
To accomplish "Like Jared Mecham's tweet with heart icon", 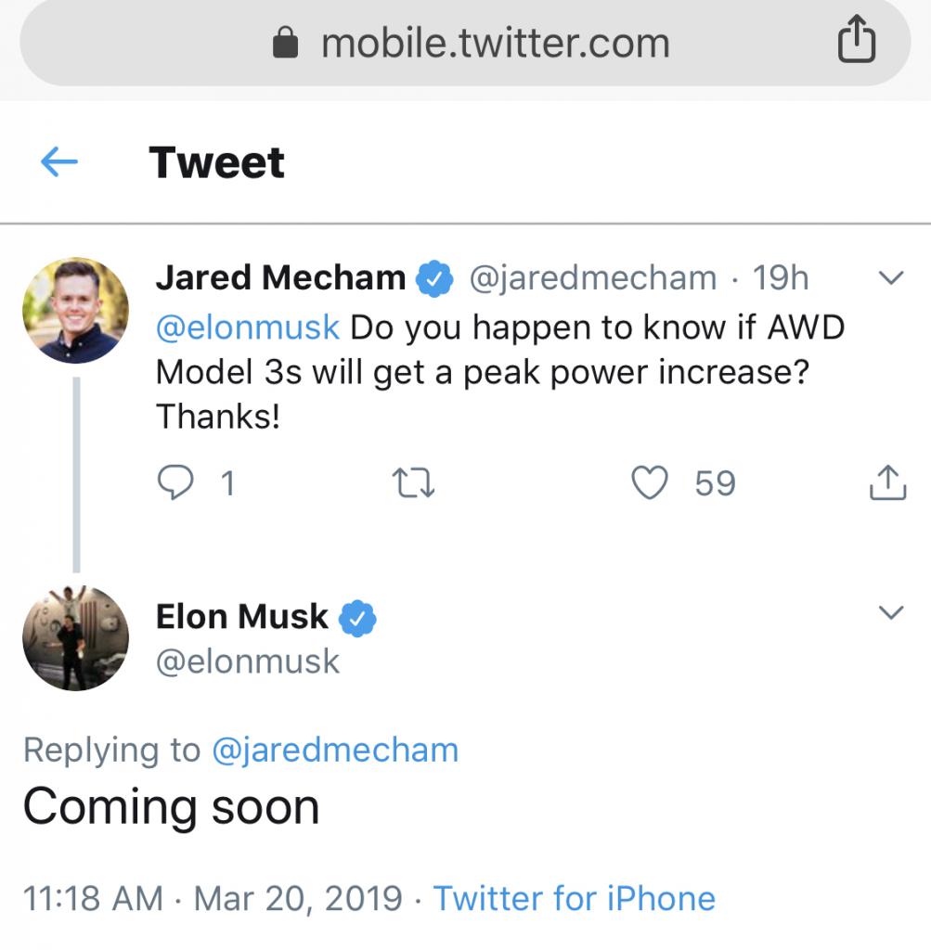I will click(650, 482).
